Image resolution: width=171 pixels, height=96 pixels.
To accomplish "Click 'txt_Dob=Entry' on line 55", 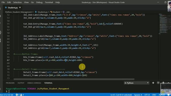I will (x=32, y=24).
